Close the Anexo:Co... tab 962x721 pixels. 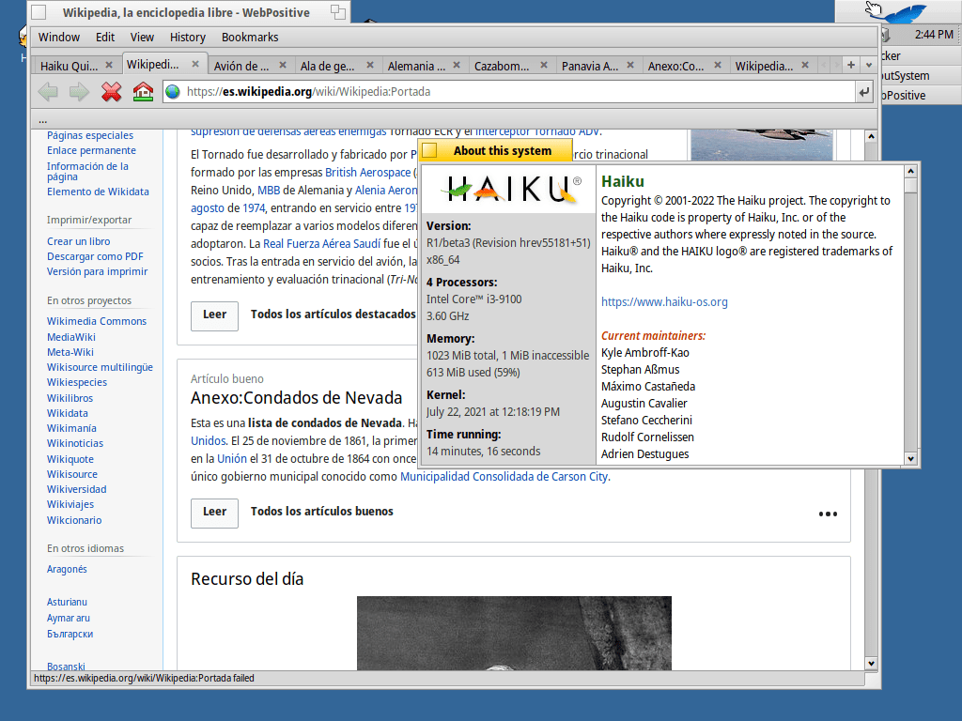[717, 65]
